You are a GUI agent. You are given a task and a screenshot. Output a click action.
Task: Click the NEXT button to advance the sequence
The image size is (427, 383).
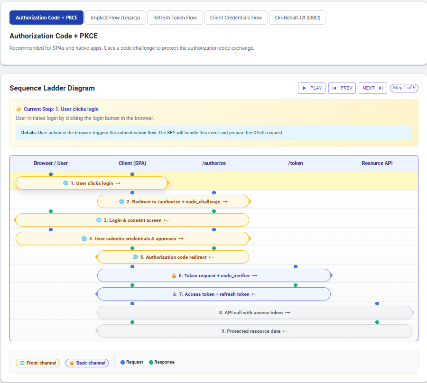coord(373,88)
